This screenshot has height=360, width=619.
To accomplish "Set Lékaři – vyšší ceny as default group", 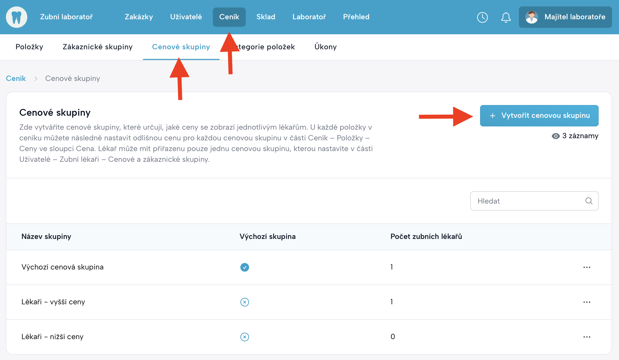I will click(x=244, y=302).
